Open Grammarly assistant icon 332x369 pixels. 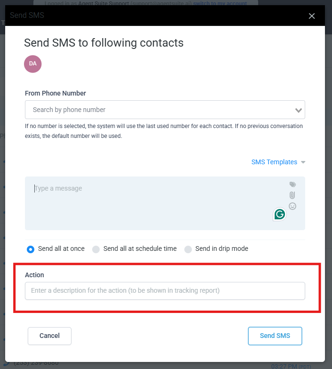(279, 214)
